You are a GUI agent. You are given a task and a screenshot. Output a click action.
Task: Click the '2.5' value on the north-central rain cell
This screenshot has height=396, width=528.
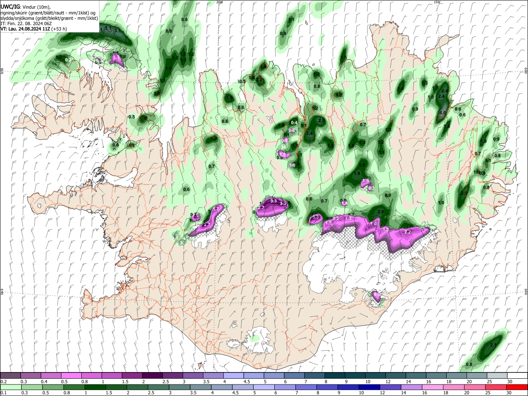(321, 120)
